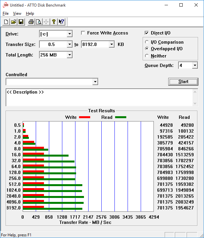Click the Read results column header
Image resolution: width=204 pixels, height=238 pixels.
pyautogui.click(x=184, y=117)
